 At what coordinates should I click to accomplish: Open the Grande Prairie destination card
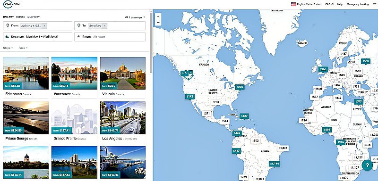[x=75, y=122]
